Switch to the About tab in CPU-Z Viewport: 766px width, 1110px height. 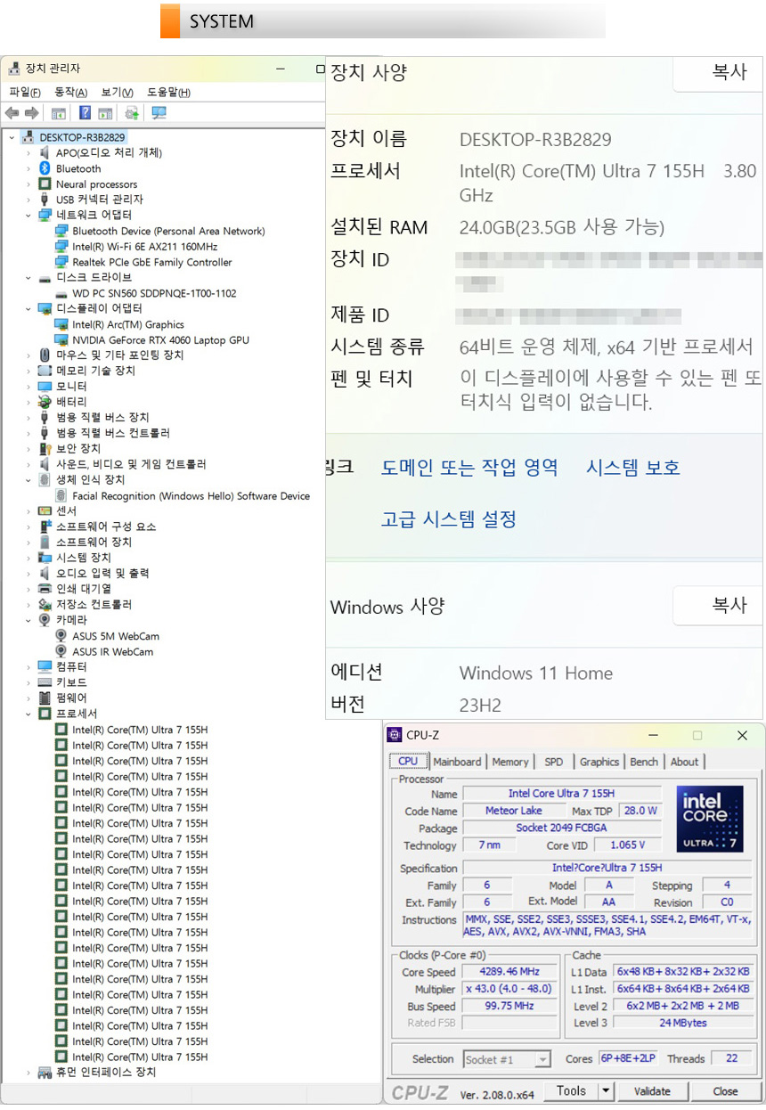tap(684, 762)
